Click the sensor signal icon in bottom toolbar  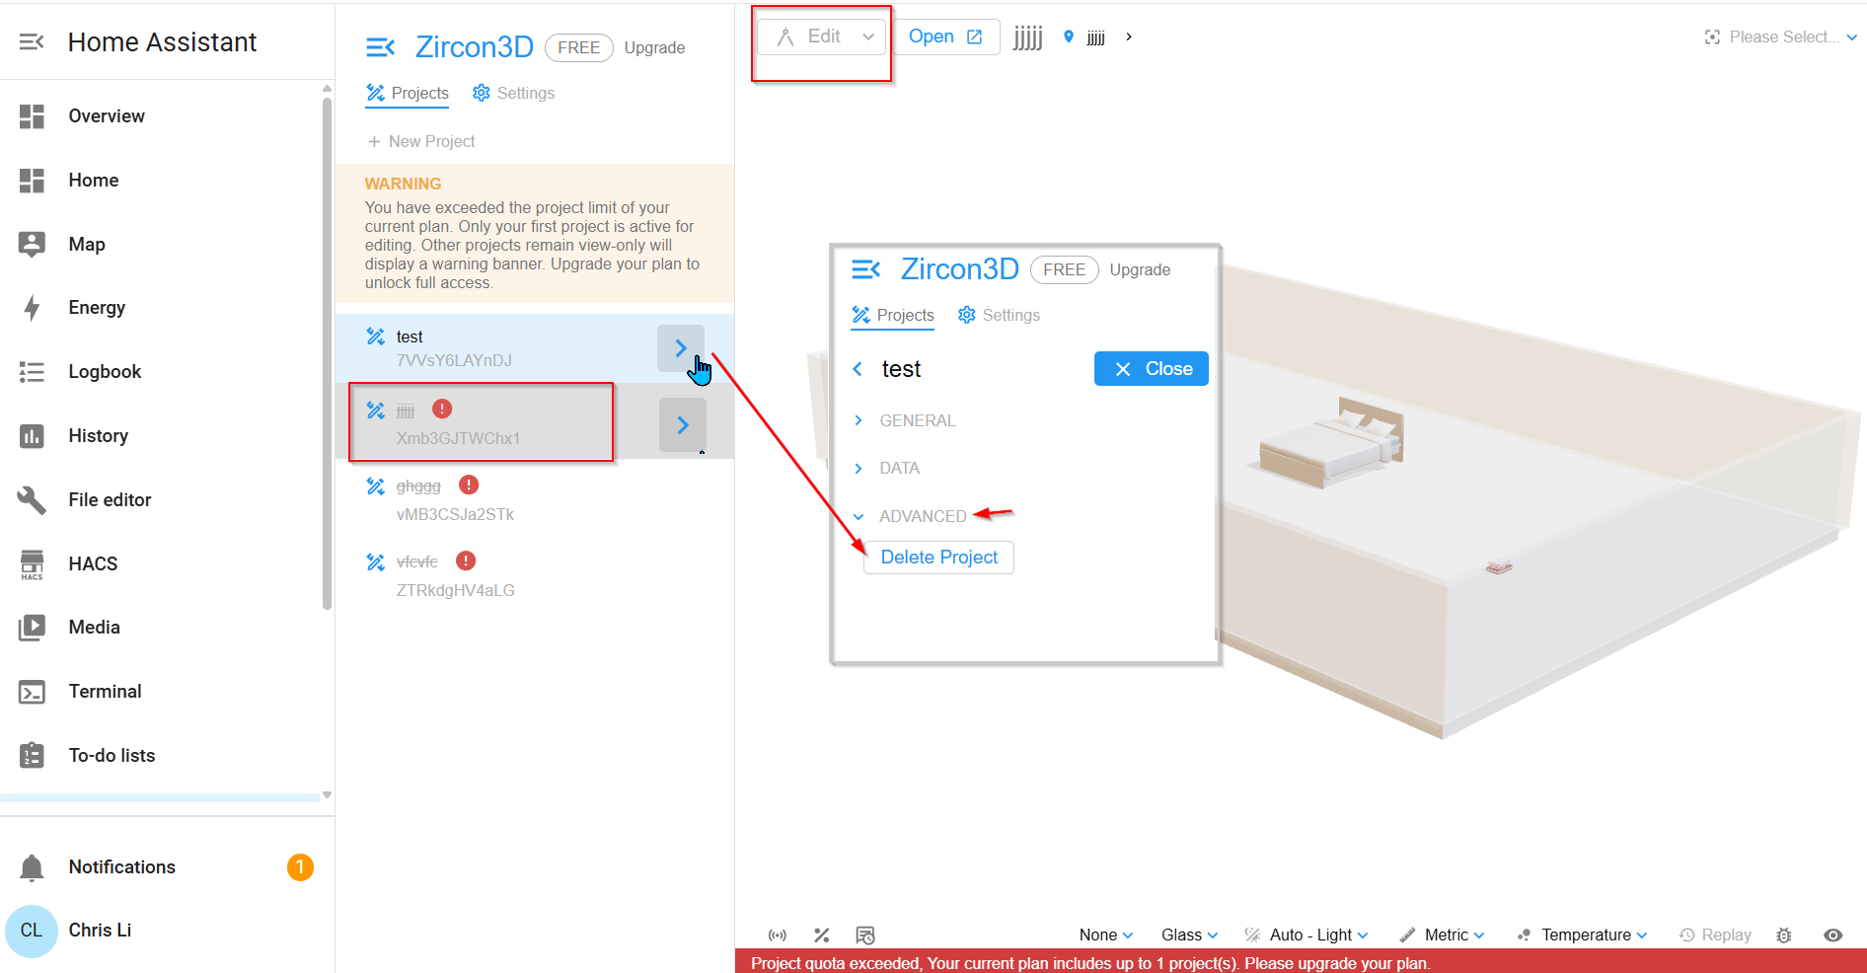(778, 935)
